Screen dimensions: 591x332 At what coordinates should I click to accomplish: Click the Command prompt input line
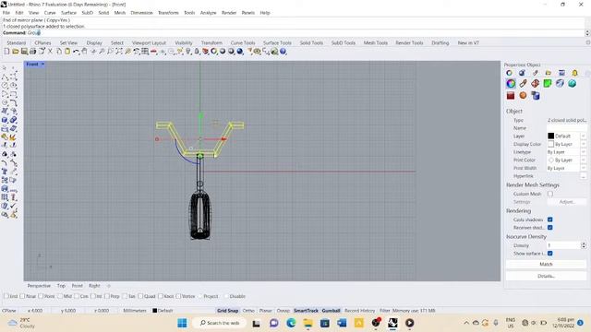coord(294,33)
